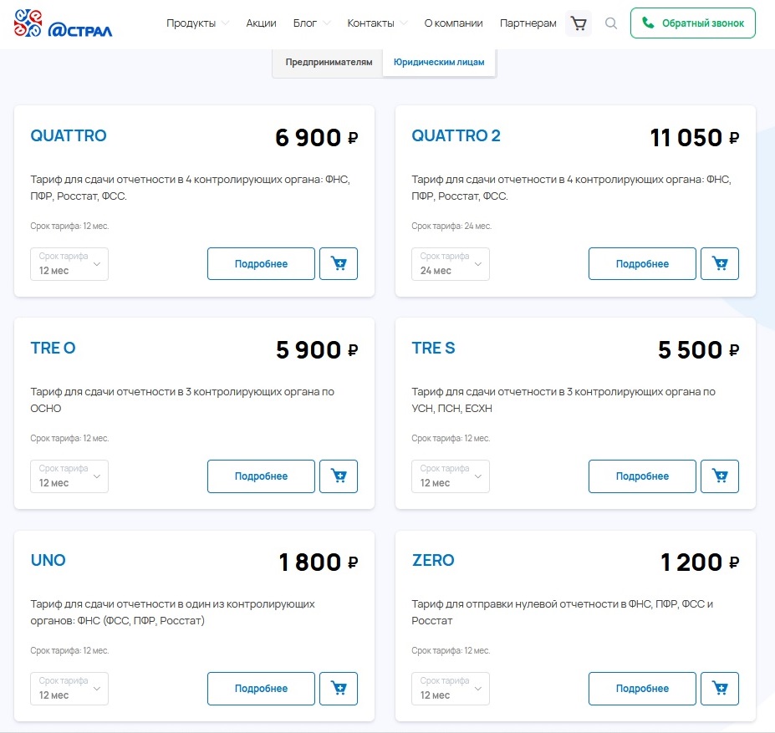The width and height of the screenshot is (775, 733).
Task: Add UNO tariff to cart via cart icon
Action: 338,688
